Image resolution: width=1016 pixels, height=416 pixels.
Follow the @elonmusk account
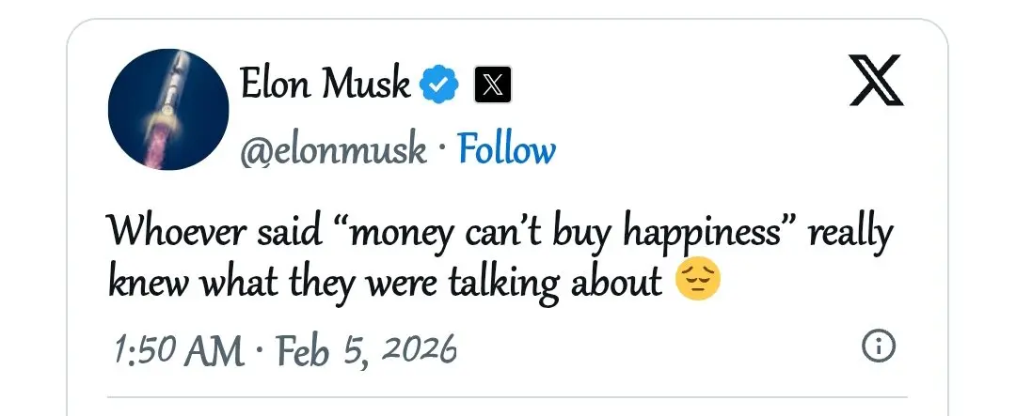click(x=506, y=149)
